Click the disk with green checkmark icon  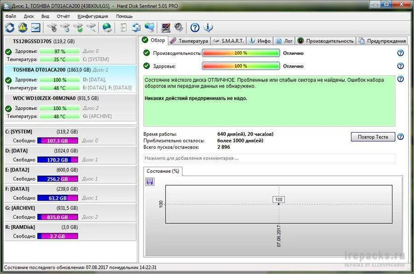[78, 28]
